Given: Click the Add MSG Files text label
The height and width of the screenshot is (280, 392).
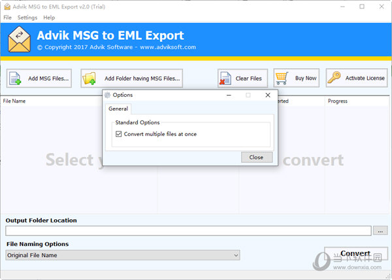Looking at the screenshot, I should [x=48, y=79].
